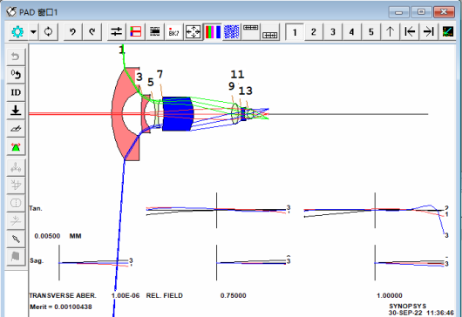Click the black film-strip display icon
This screenshot has height=317, width=462.
point(154,31)
